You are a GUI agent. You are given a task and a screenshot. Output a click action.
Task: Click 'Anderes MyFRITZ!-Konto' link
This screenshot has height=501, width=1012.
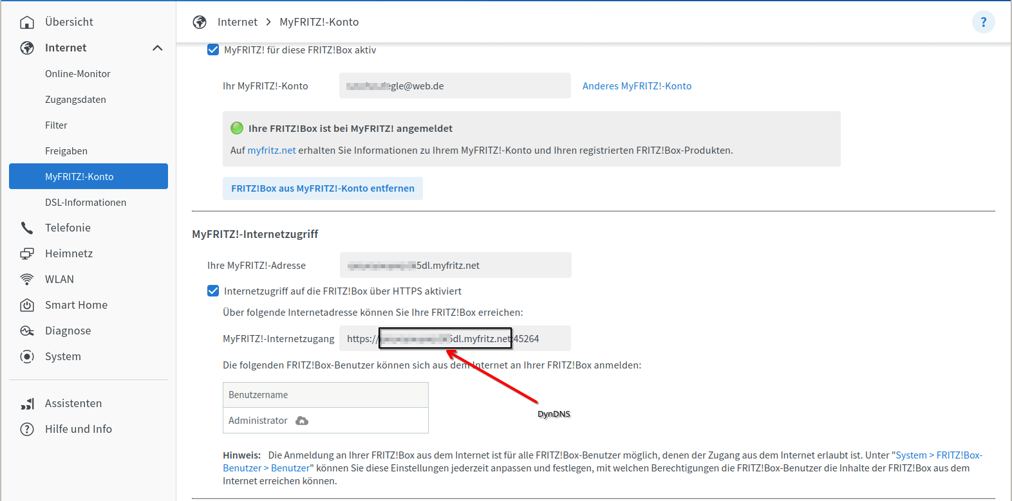tap(637, 86)
